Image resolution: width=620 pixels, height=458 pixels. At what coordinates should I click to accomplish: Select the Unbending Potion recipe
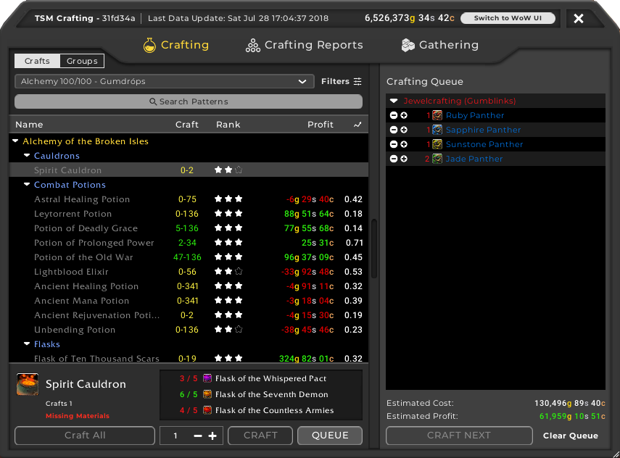click(x=189, y=330)
